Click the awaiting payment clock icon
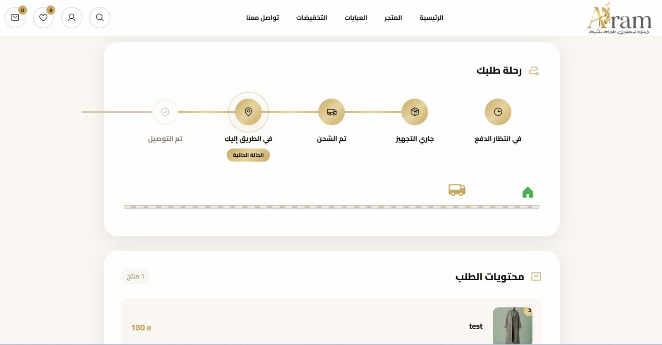This screenshot has width=662, height=345. 498,112
